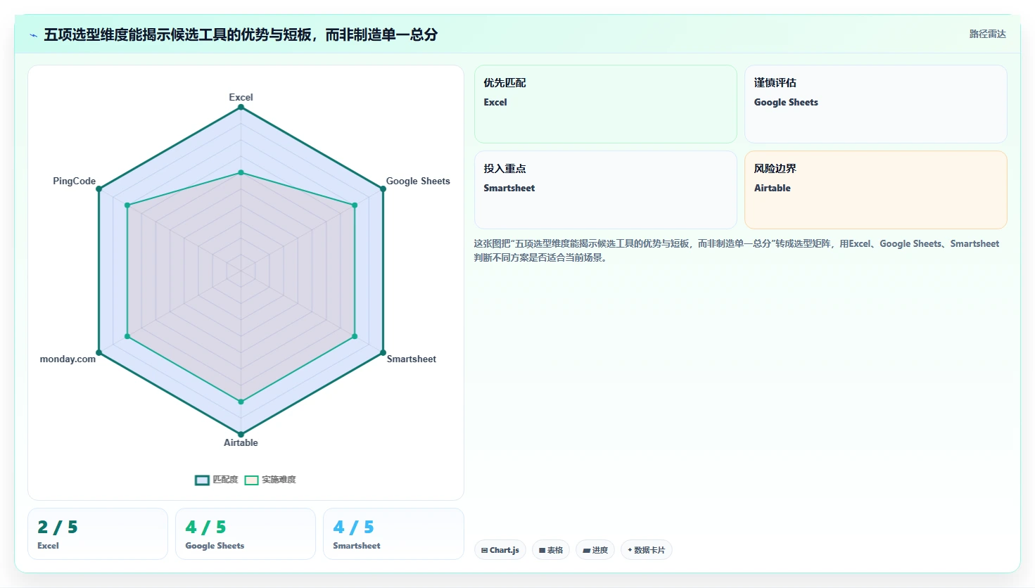Open the 优先匹配 Excel card
Screen dimensions: 1035x588
[606, 104]
